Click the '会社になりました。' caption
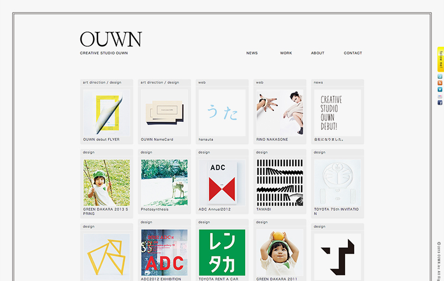Image resolution: width=444 pixels, height=281 pixels. tap(329, 139)
